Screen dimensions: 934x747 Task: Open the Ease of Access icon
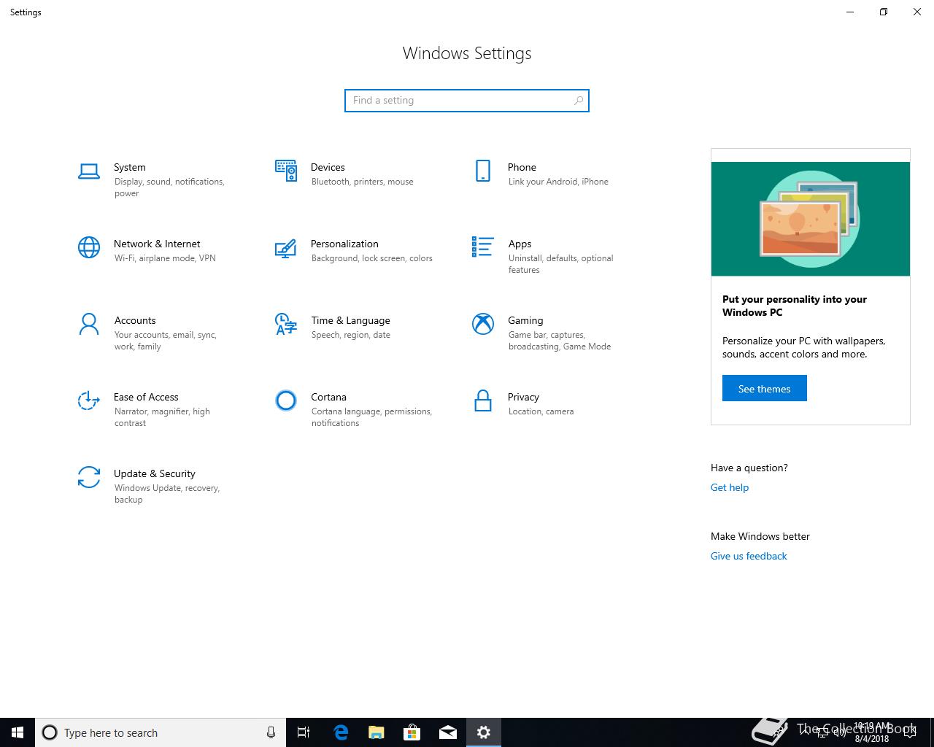click(89, 400)
